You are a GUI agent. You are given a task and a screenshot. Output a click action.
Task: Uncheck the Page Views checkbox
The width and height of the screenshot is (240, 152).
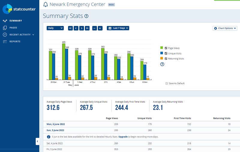(166, 48)
